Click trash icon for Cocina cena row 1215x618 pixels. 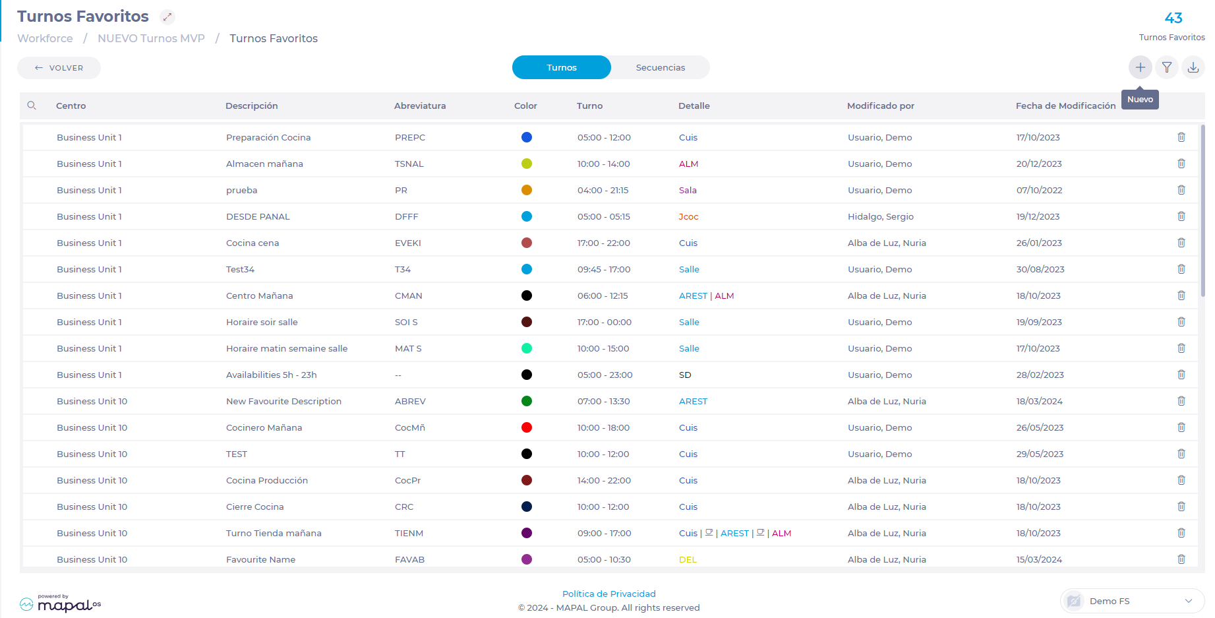(x=1181, y=243)
